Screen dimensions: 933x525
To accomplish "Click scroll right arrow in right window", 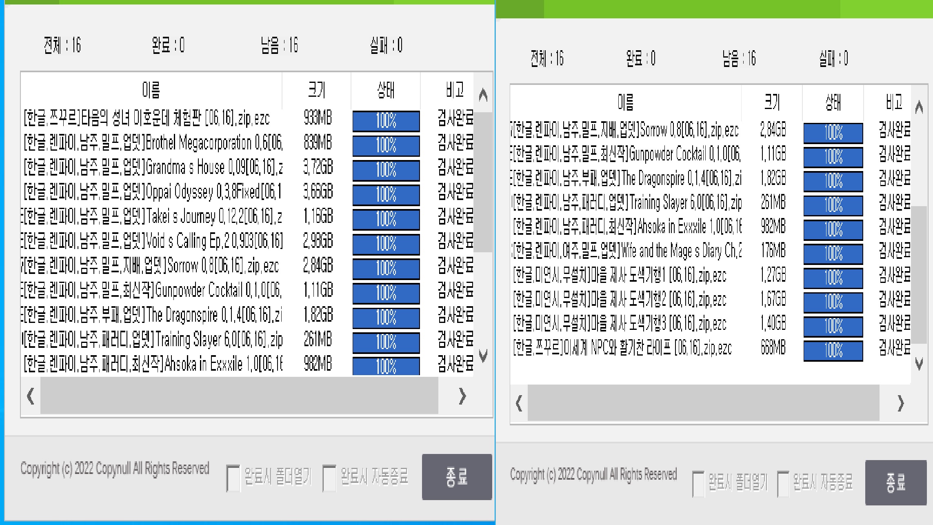I will tap(901, 403).
